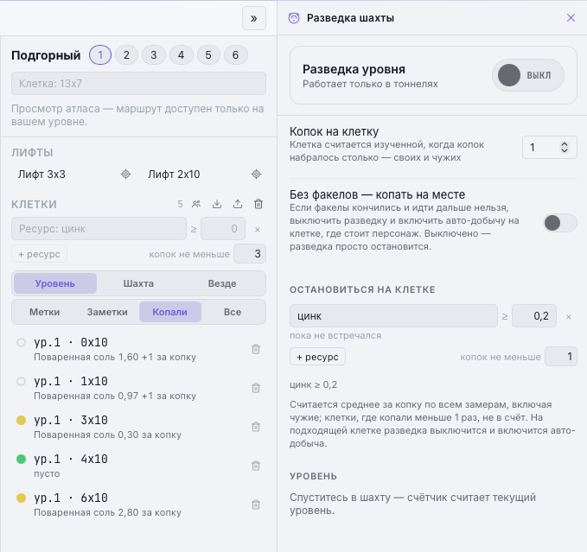Focus the Ресурс: цинк filter field
Viewport: 587px width, 552px height.
click(99, 229)
